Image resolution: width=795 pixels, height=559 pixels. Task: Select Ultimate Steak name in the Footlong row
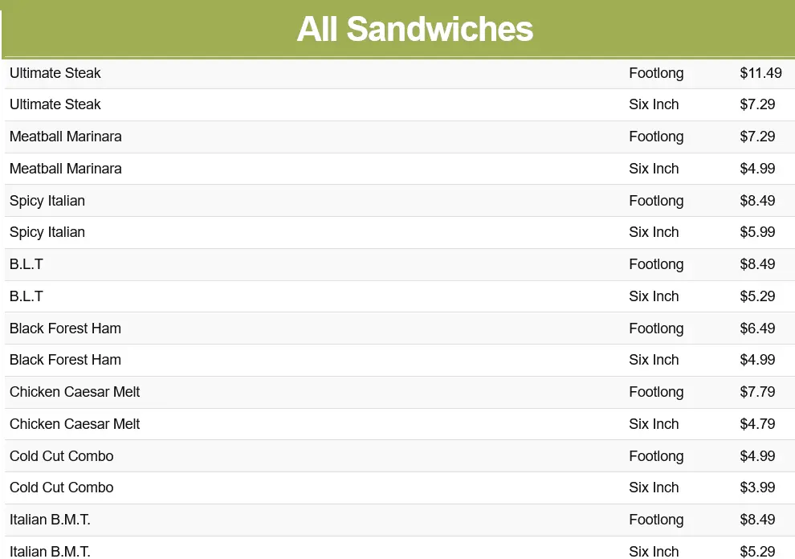55,73
